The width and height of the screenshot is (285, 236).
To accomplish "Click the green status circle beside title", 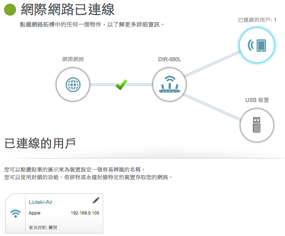I will point(10,9).
